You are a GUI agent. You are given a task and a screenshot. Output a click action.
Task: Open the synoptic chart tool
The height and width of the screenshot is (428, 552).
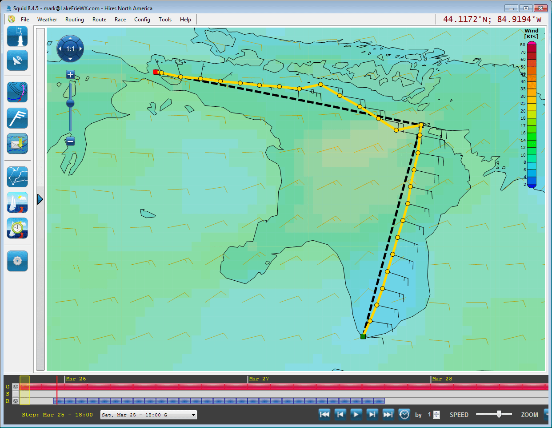(x=17, y=92)
